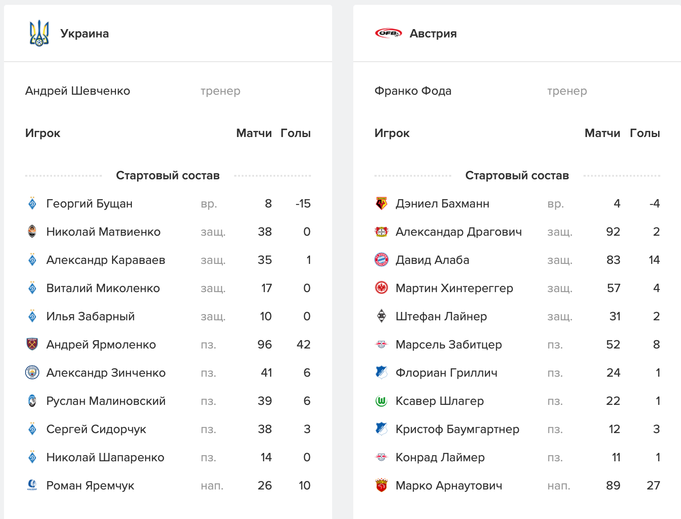
Task: Click the Austria Голы column header
Action: coord(644,133)
